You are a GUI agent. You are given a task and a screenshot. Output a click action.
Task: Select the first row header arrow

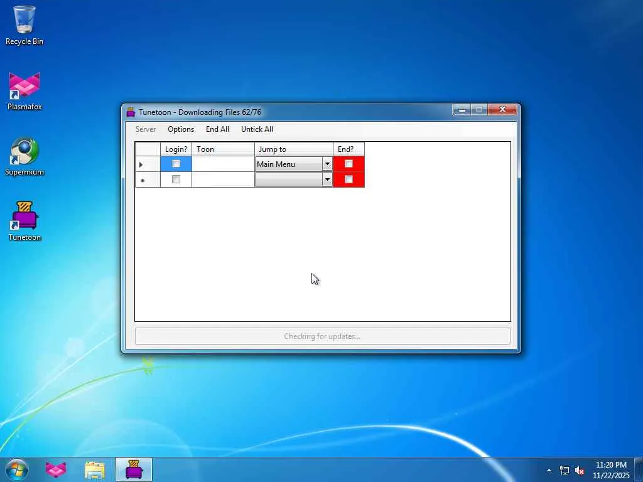(148, 164)
